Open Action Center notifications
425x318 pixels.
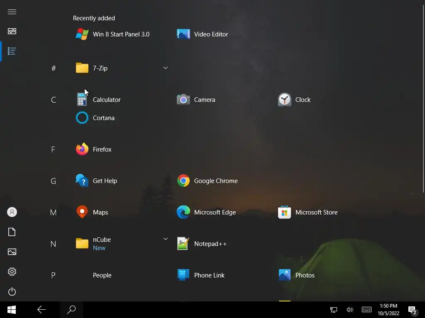coord(412,311)
